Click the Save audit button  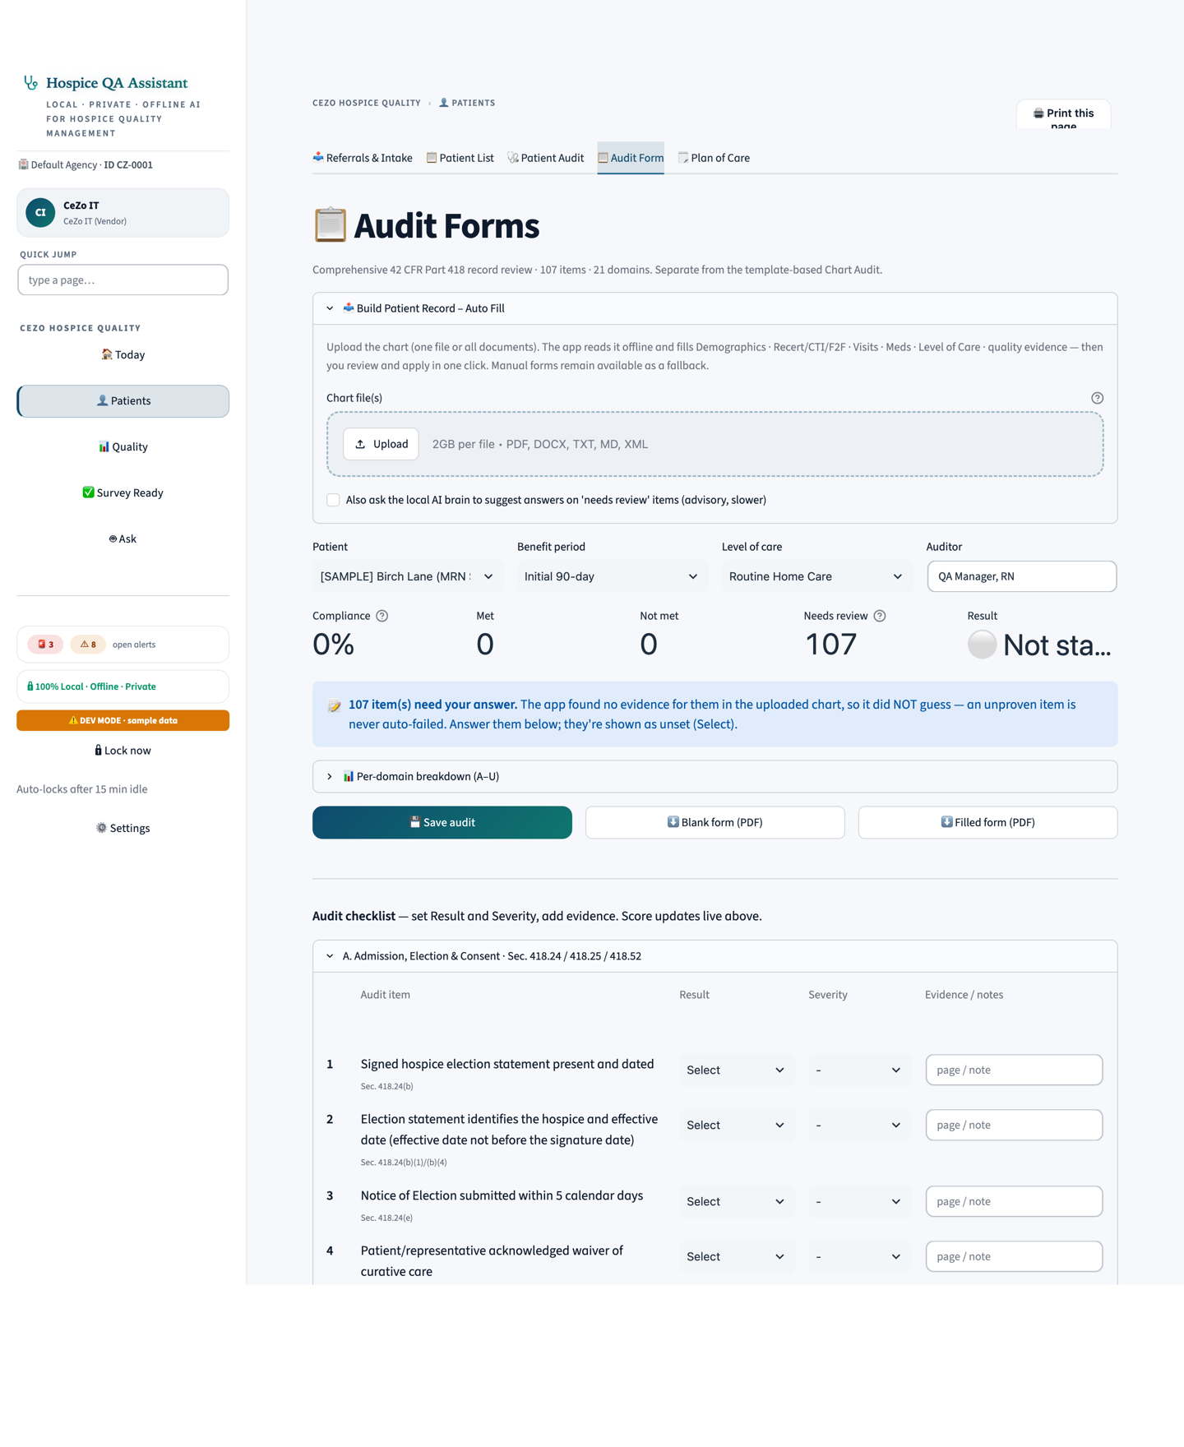point(442,822)
